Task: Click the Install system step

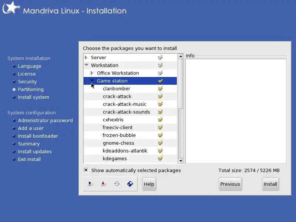Action: pos(34,97)
